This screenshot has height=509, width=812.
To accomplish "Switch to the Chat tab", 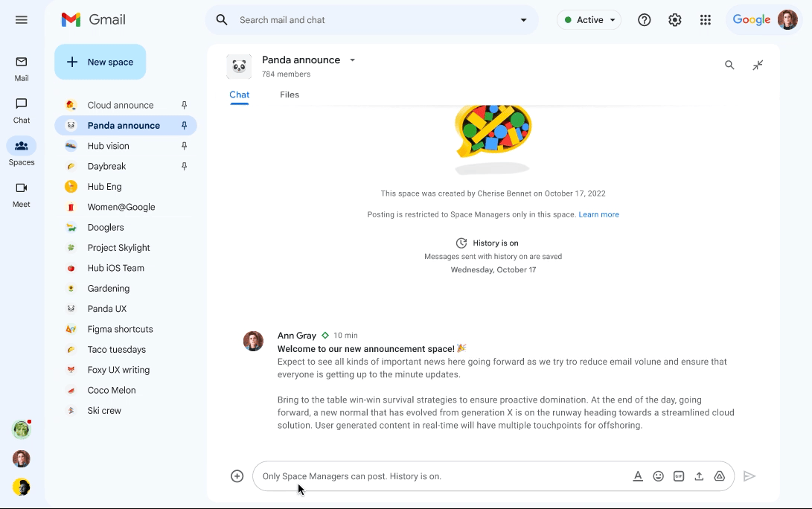I will 239,95.
